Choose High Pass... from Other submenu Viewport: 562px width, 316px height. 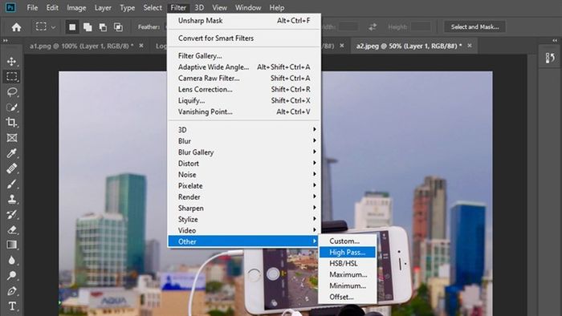click(347, 253)
